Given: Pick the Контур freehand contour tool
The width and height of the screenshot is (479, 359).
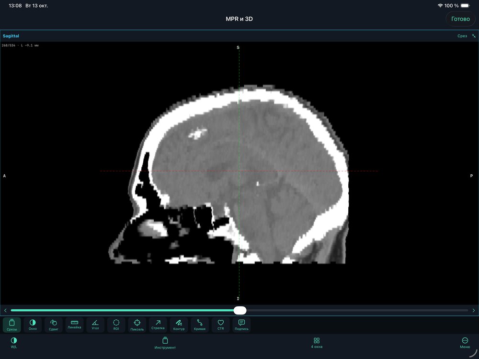Looking at the screenshot, I should [x=179, y=325].
